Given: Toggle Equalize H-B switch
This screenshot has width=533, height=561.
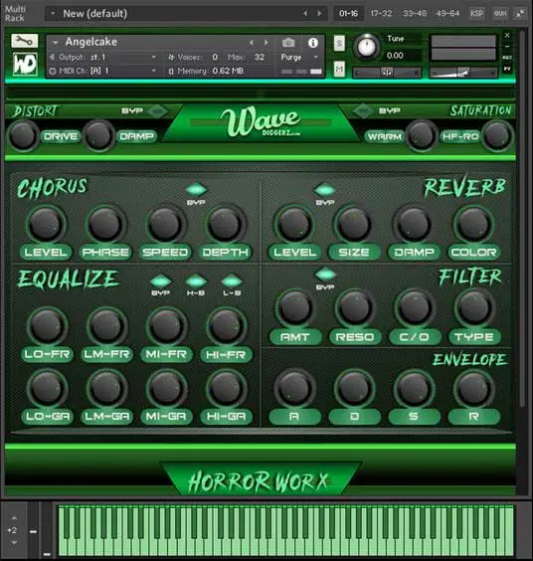Looking at the screenshot, I should (x=196, y=281).
